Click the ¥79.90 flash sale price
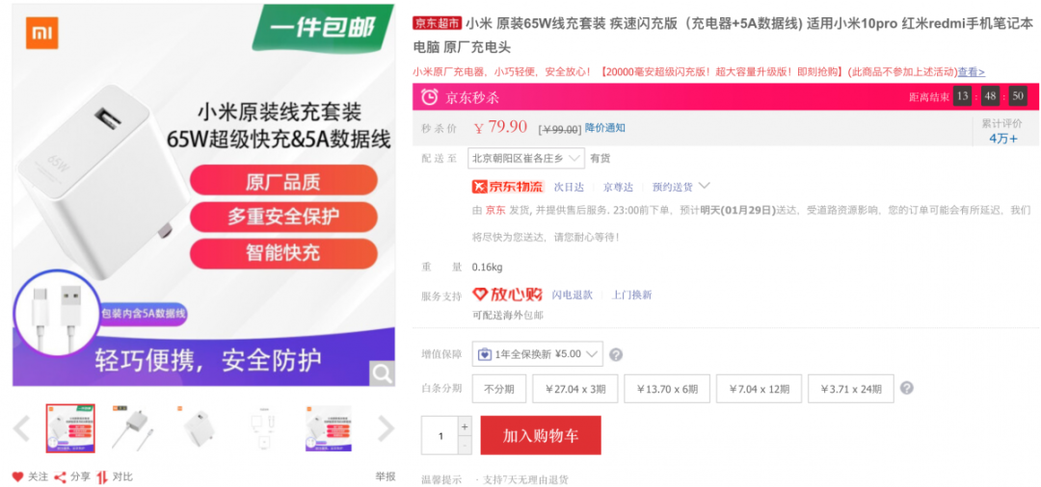The height and width of the screenshot is (487, 1041). coord(500,126)
